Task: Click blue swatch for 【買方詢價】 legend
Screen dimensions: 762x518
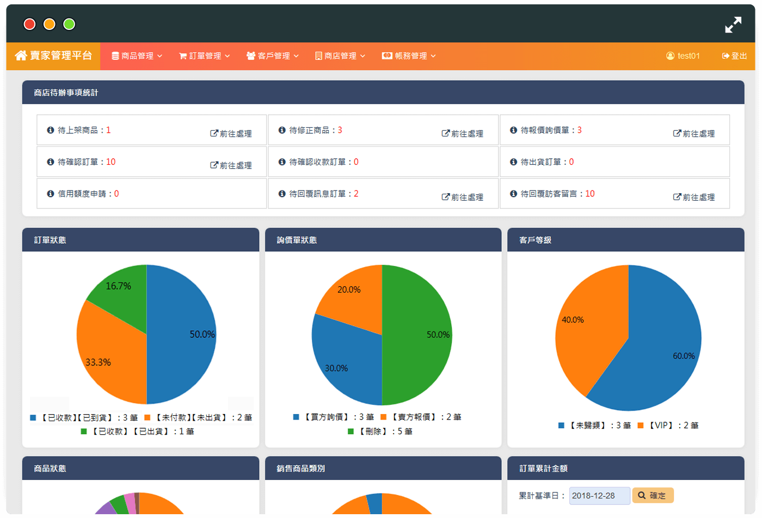Action: coord(296,417)
